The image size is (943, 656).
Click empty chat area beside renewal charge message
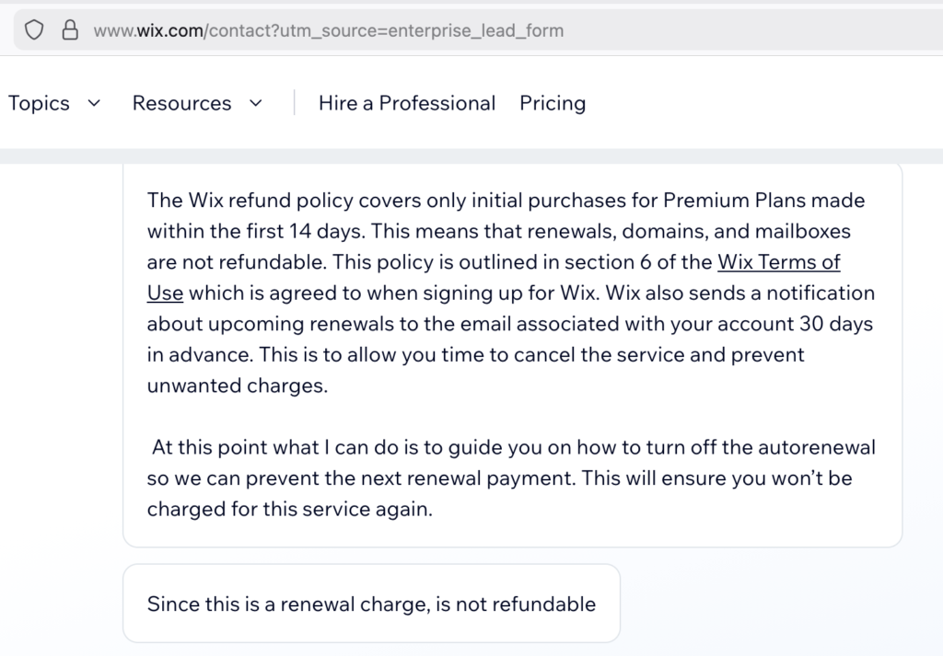coord(774,604)
